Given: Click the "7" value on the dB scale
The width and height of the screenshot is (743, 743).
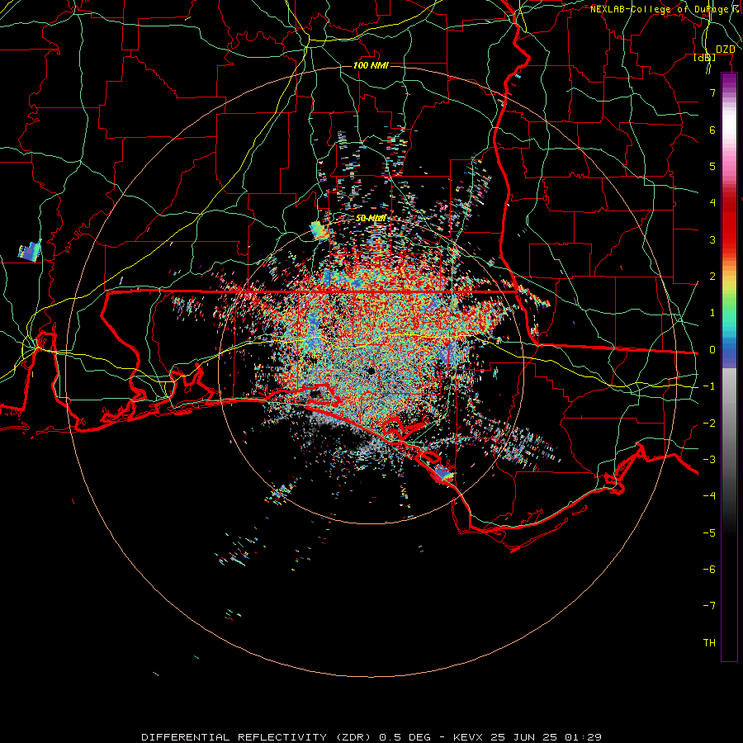Looking at the screenshot, I should (712, 92).
